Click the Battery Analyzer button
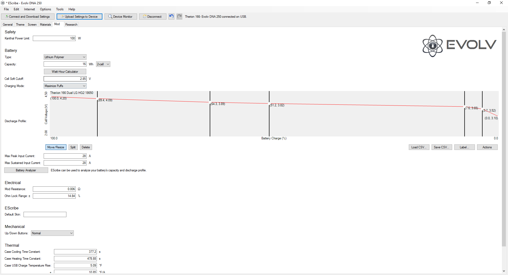This screenshot has width=508, height=275. point(26,170)
